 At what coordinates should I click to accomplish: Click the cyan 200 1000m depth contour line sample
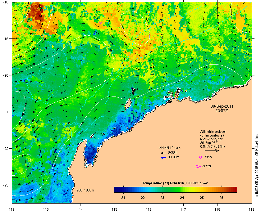84,193
